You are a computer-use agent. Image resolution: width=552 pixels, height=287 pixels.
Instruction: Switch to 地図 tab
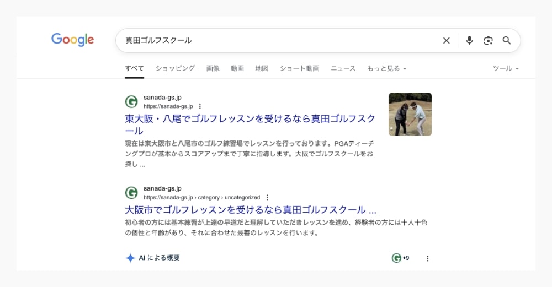[x=262, y=68]
